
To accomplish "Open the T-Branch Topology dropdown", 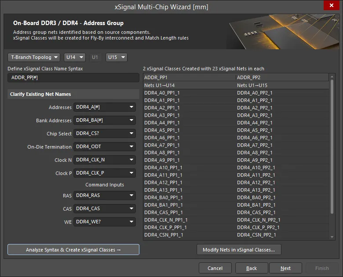I will tap(33, 57).
